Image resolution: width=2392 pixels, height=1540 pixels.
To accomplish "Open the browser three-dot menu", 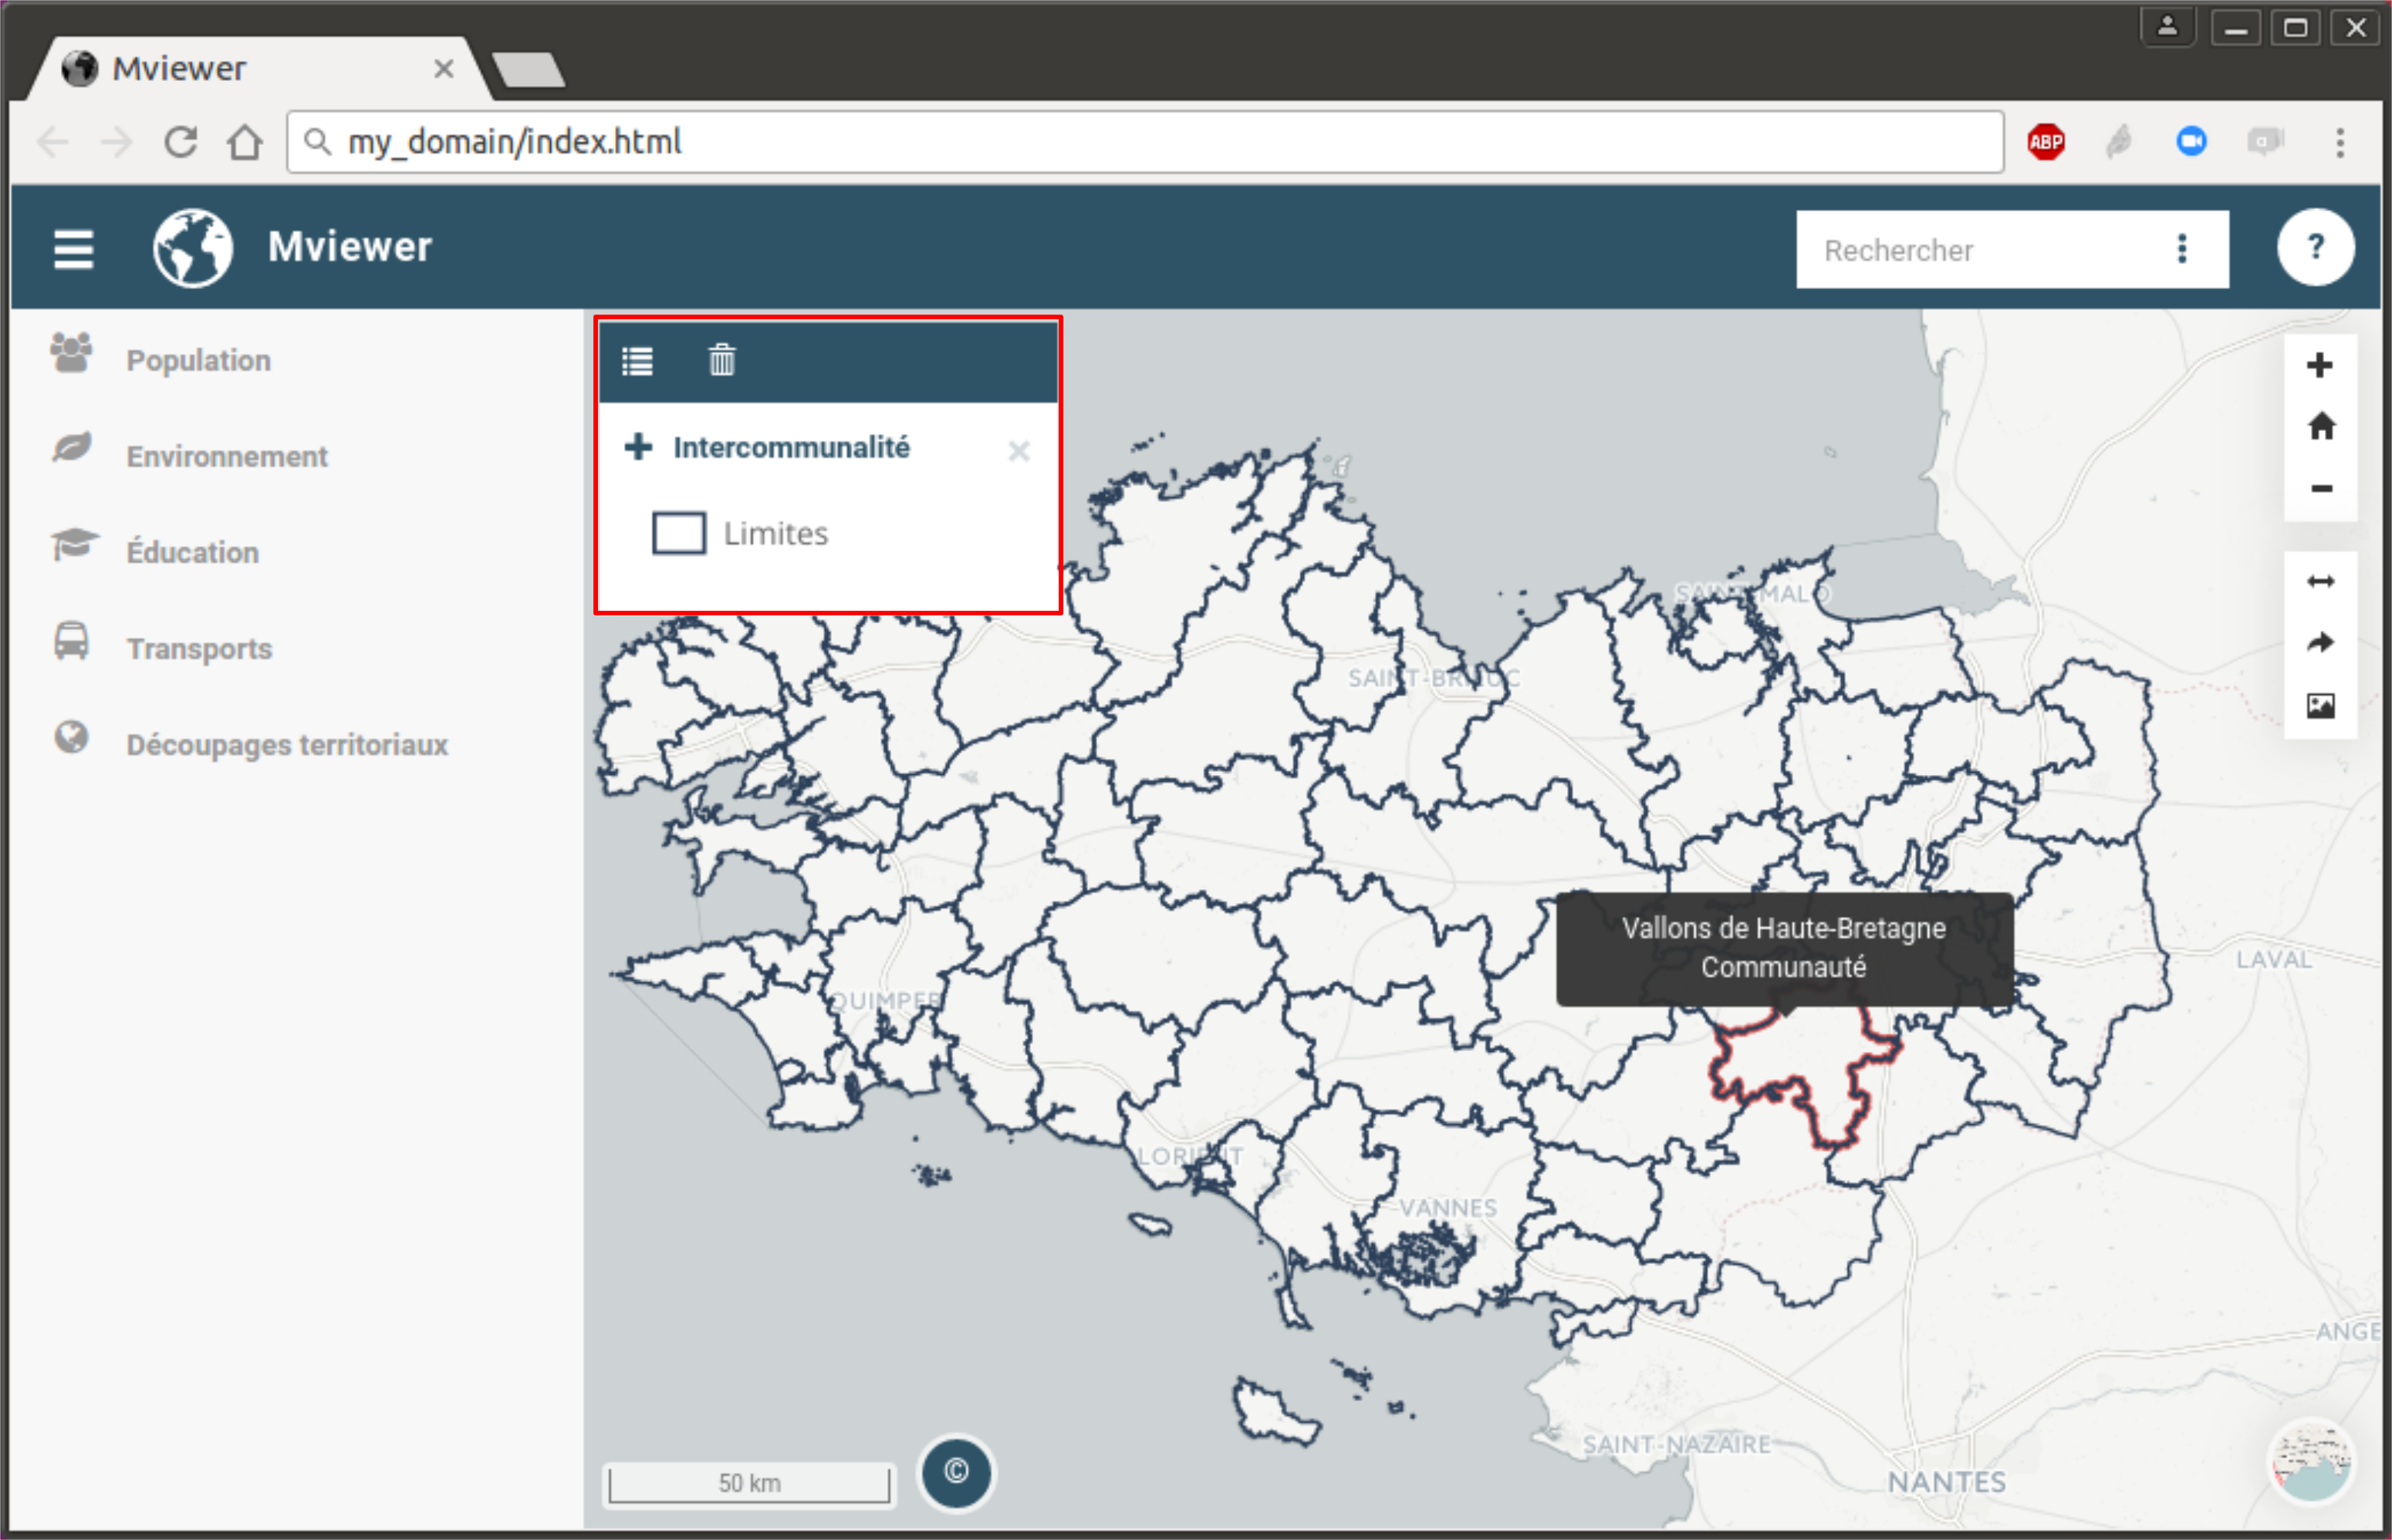I will pos(2340,142).
